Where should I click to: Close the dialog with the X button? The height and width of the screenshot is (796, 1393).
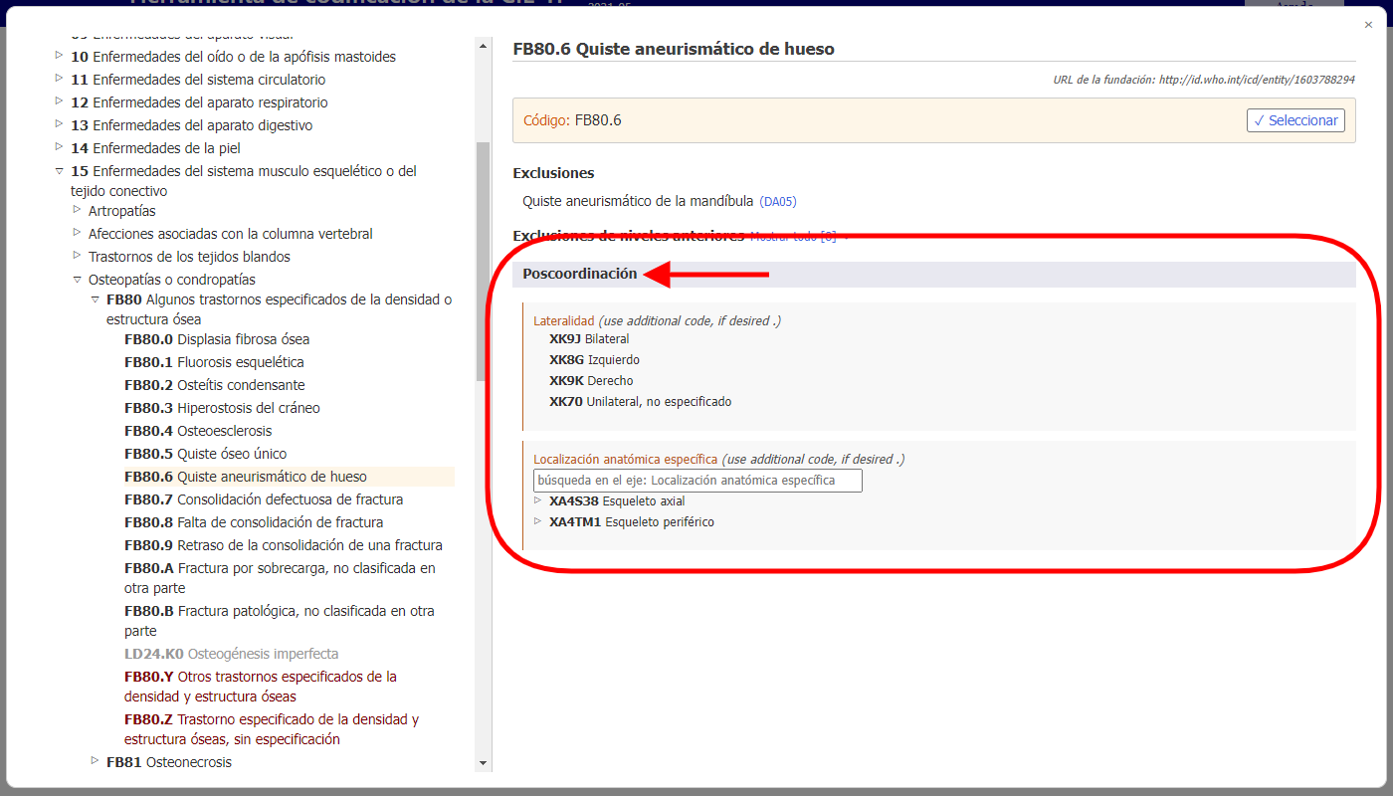pyautogui.click(x=1368, y=25)
